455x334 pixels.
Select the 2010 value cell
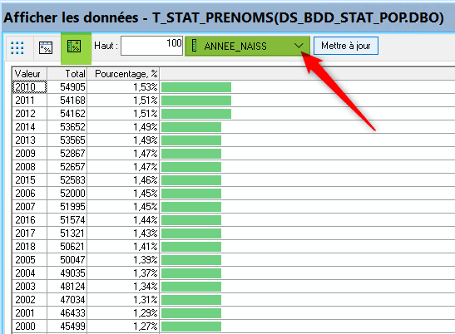(x=29, y=87)
